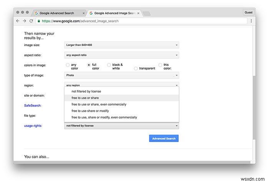Screen dimensions: 269x183
Task: Select the black & white radio button
Action: 109,65
